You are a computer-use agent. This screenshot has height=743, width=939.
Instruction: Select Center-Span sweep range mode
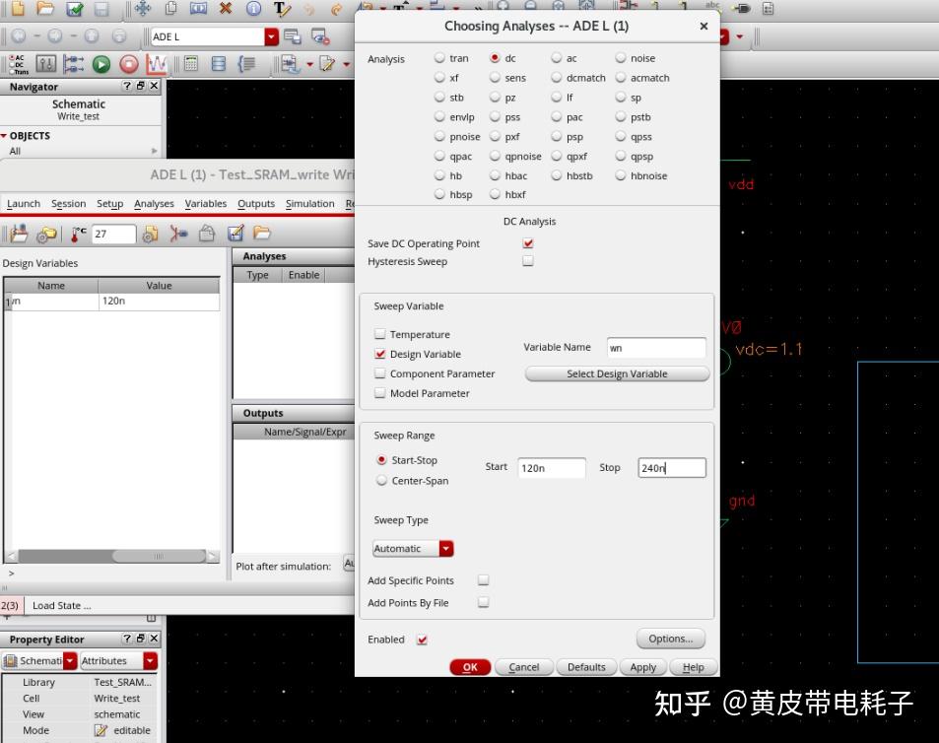(382, 480)
